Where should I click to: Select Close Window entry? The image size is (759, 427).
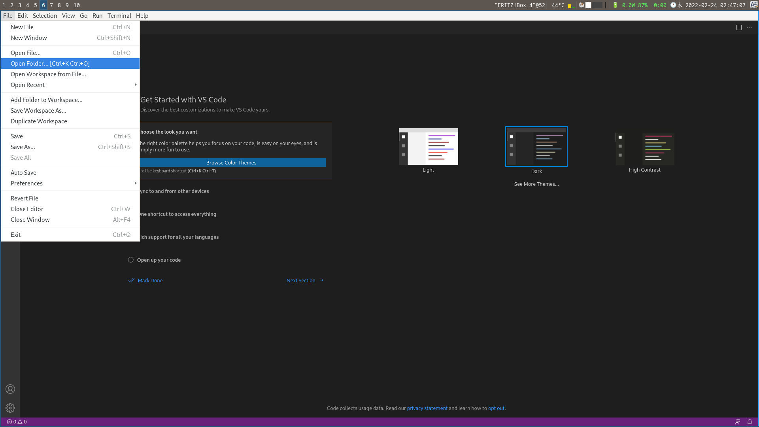[x=70, y=219]
